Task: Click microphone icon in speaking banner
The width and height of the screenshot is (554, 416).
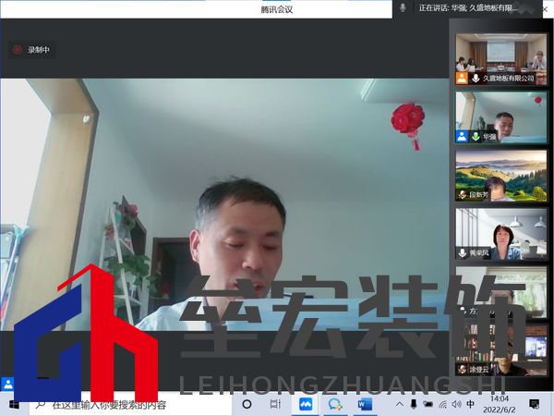Action: point(403,7)
